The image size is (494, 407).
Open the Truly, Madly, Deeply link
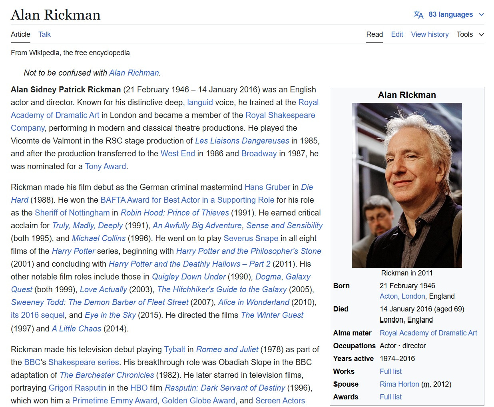click(x=88, y=225)
